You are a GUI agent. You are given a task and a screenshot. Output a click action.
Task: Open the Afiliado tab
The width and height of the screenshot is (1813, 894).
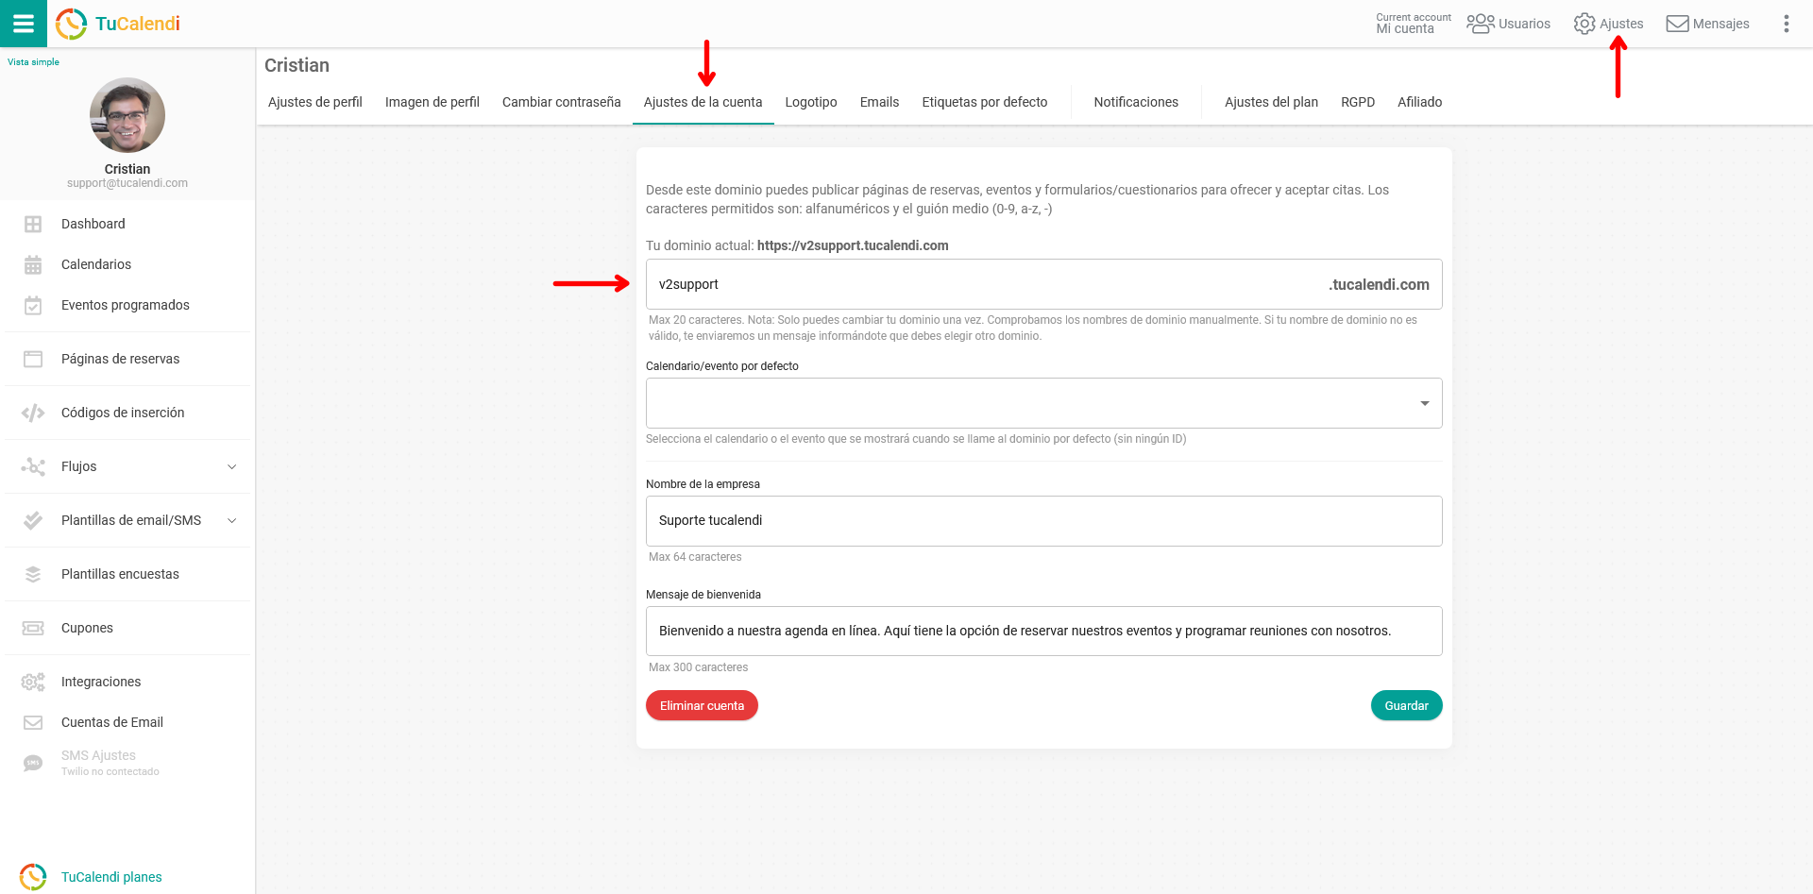click(x=1420, y=102)
